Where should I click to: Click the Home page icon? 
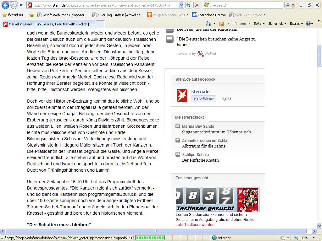click(208, 24)
